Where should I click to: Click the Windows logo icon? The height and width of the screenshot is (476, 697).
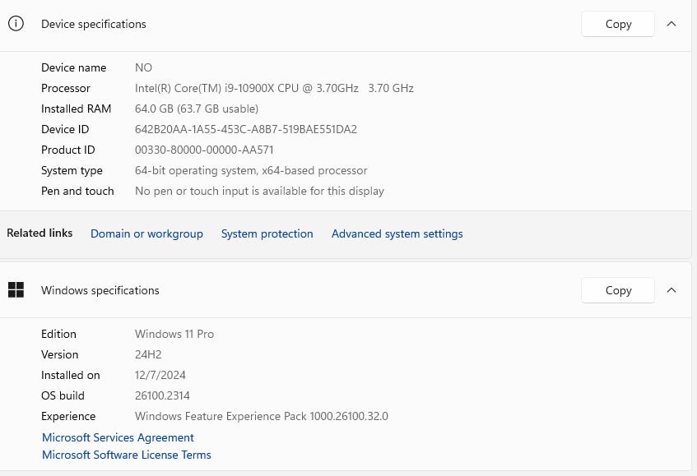16,289
